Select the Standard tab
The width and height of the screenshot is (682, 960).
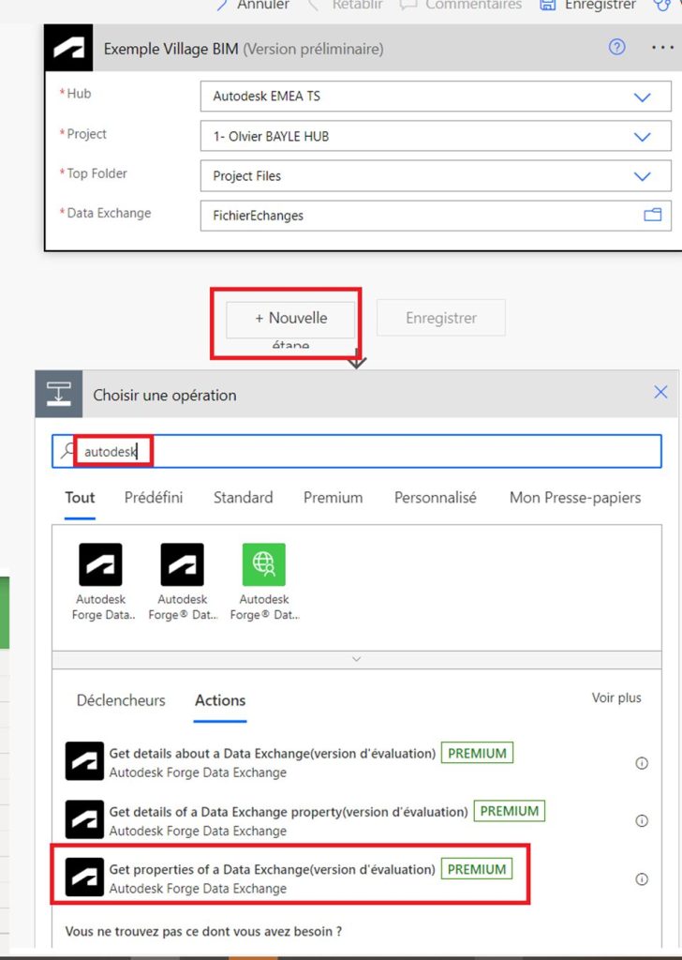point(243,497)
